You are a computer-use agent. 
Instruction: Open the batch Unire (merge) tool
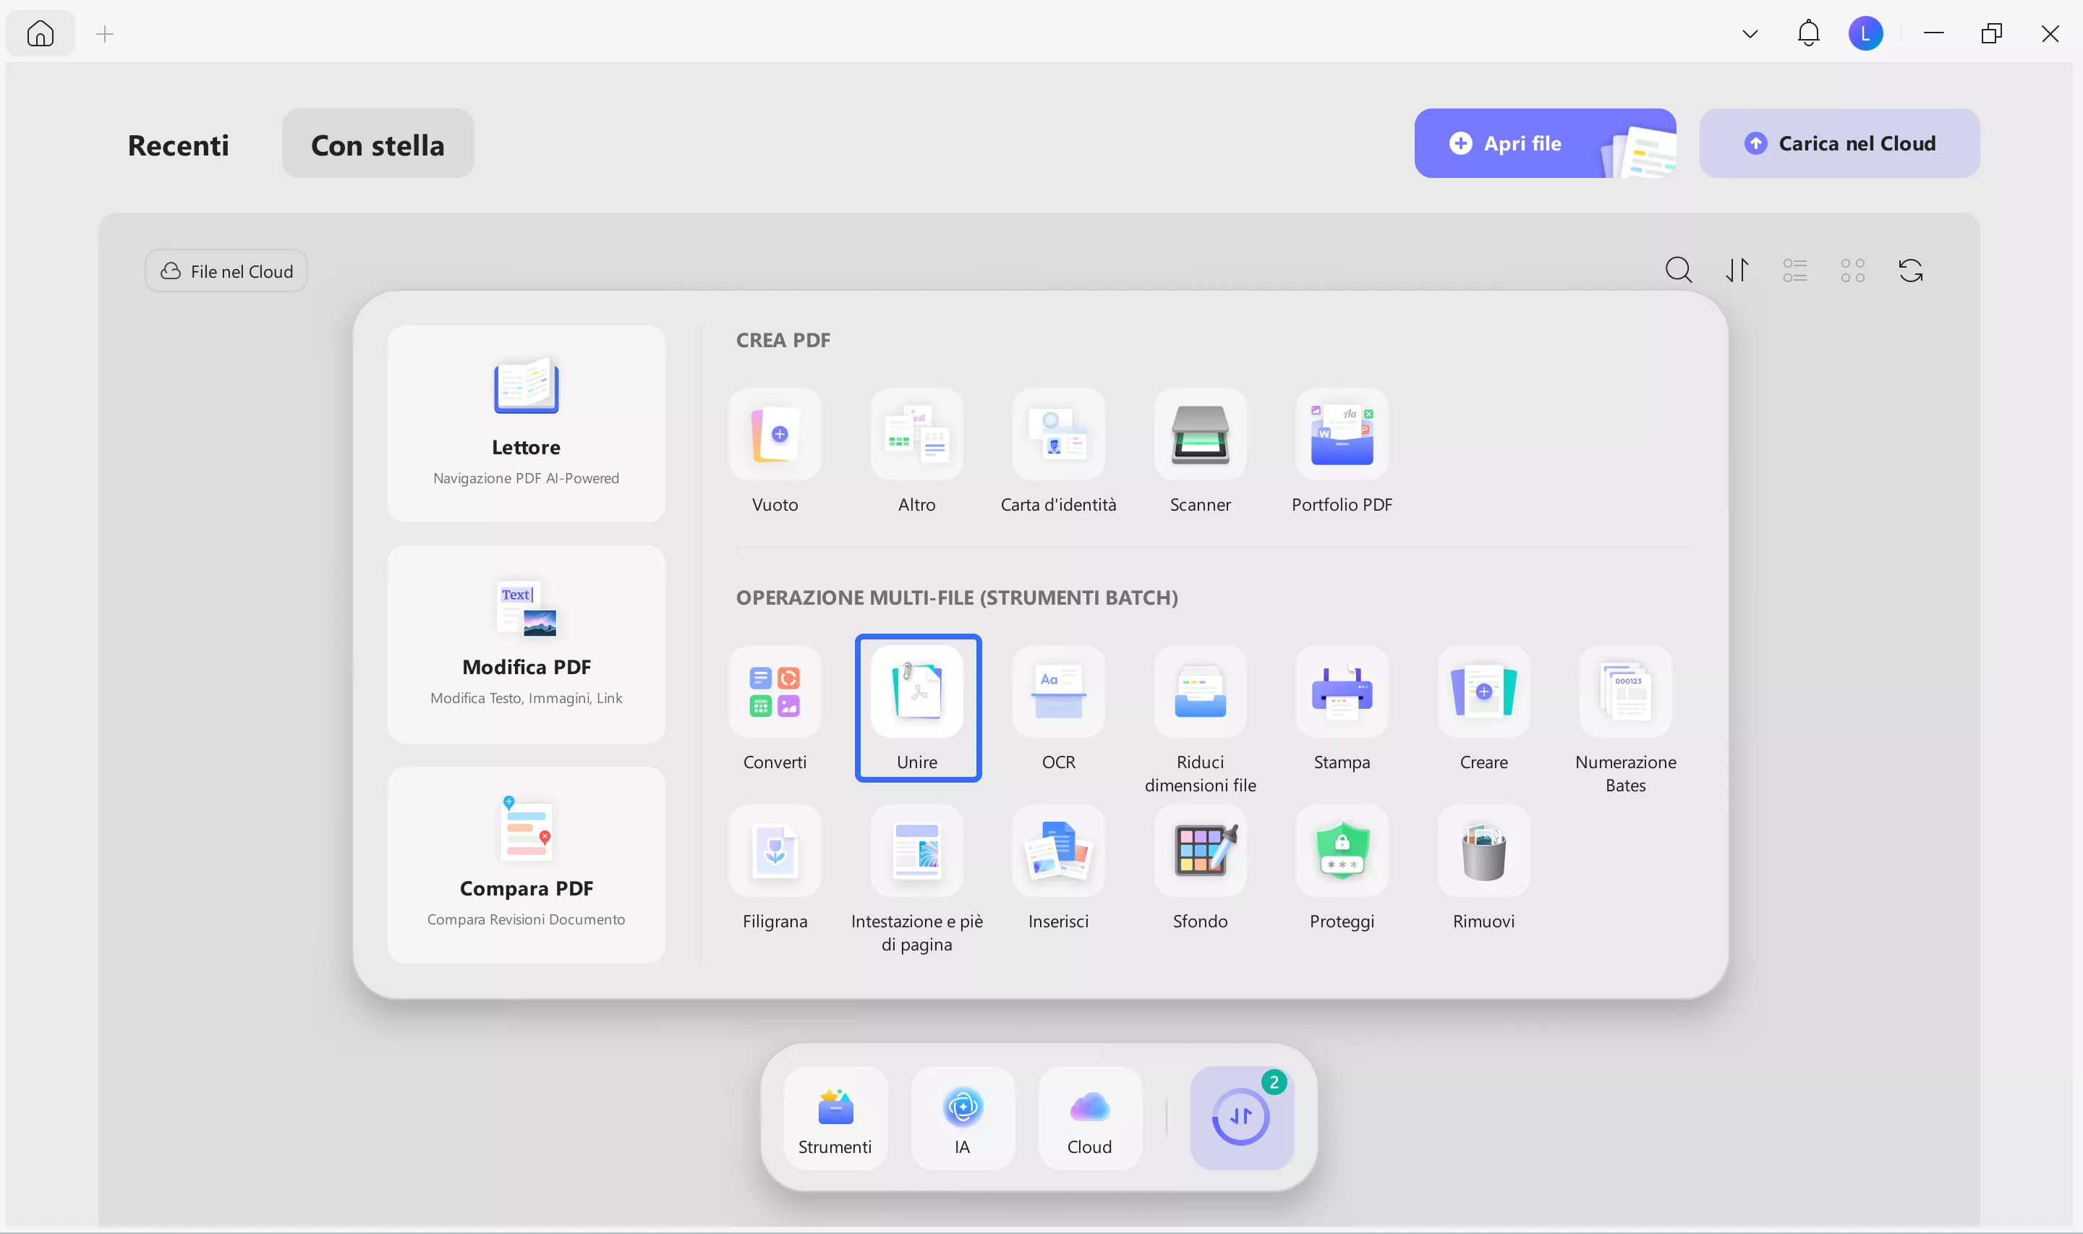click(x=917, y=693)
